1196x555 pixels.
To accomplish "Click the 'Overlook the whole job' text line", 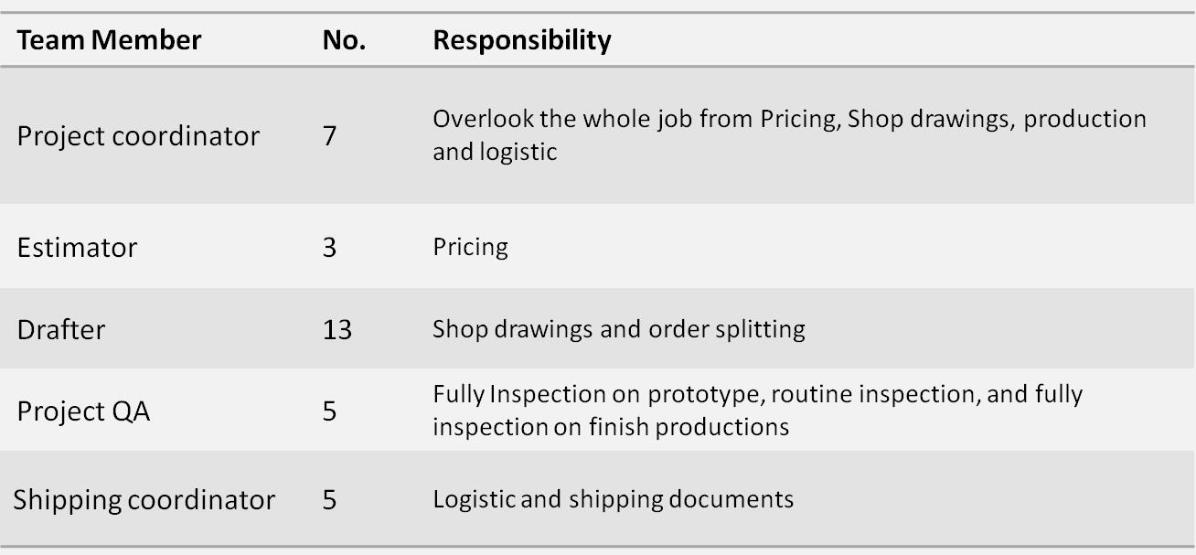I will [789, 120].
